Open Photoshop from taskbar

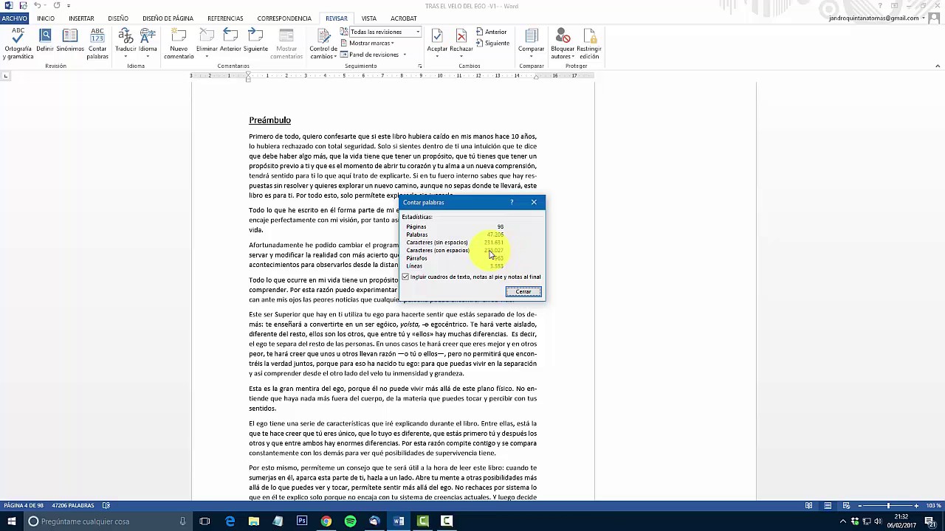[x=302, y=521]
